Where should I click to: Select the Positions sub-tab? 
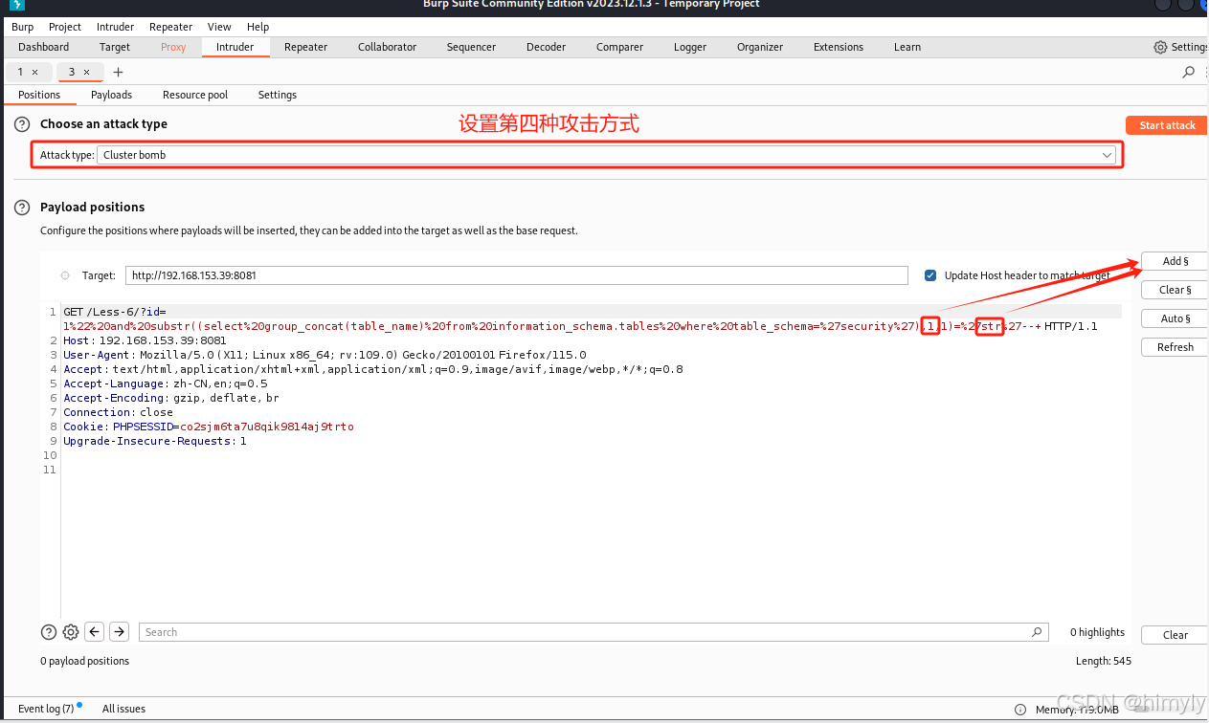tap(39, 95)
